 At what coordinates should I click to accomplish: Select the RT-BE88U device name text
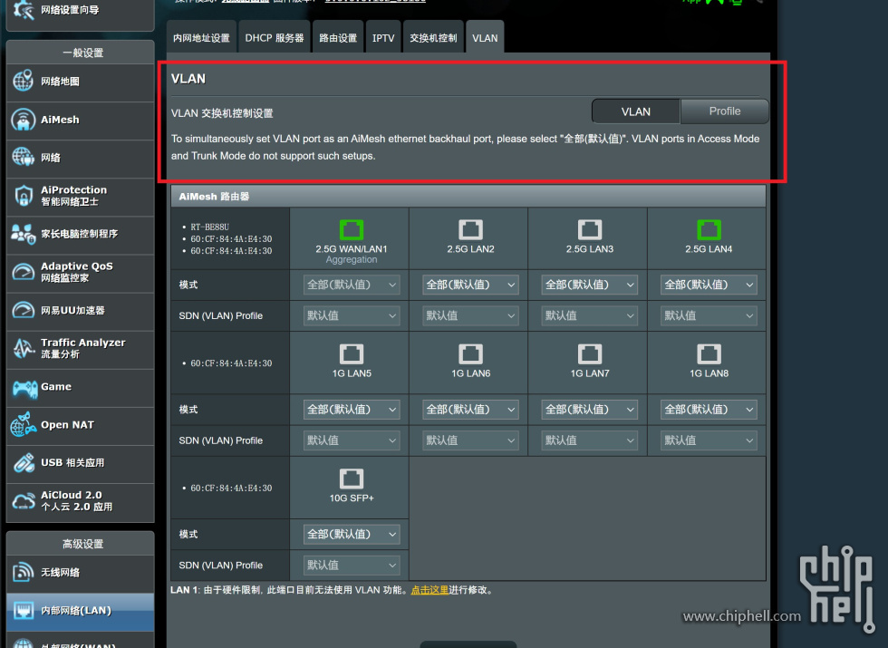coord(209,227)
